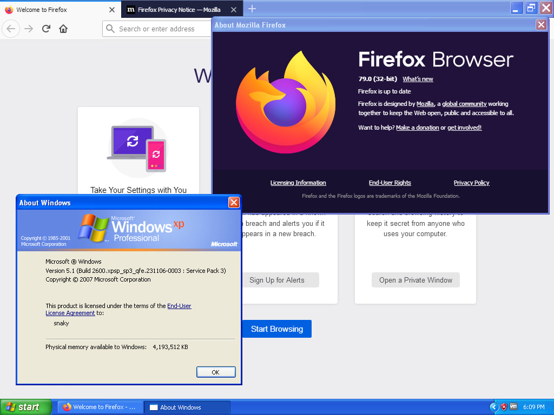Click the large Firefox logo in About dialog

(286, 102)
